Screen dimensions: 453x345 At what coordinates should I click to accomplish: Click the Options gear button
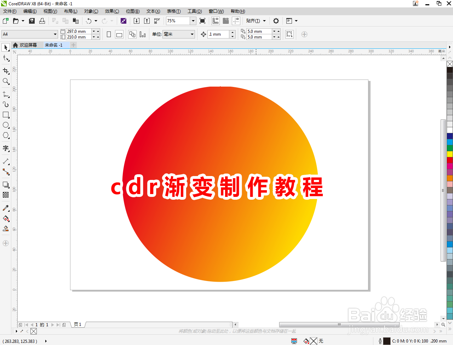(x=276, y=21)
